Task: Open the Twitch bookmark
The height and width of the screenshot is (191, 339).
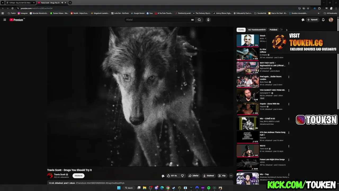Action: (x=12, y=13)
